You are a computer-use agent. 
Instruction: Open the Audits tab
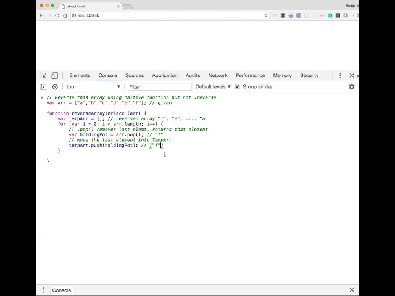coord(193,75)
